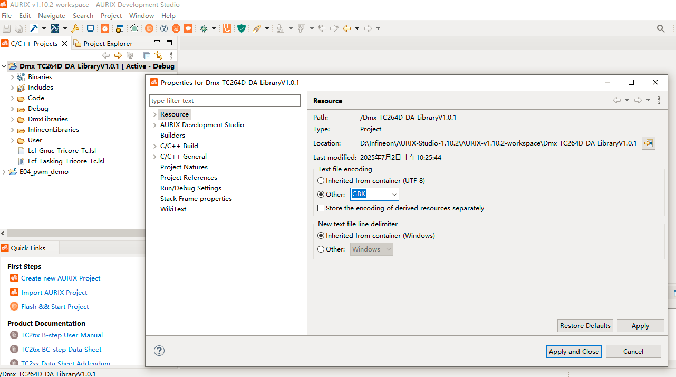Click the debug bug icon with dropdown

(205, 28)
